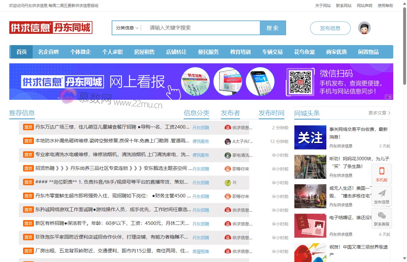Click the 供求信息 丹东同城 site logo
This screenshot has width=407, height=262.
(x=51, y=28)
